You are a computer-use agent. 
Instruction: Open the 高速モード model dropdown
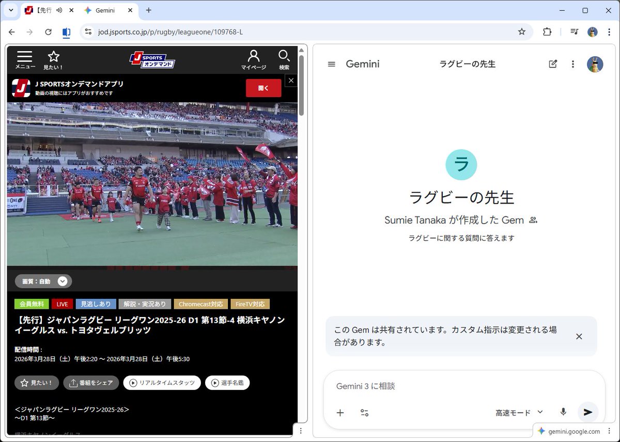519,412
